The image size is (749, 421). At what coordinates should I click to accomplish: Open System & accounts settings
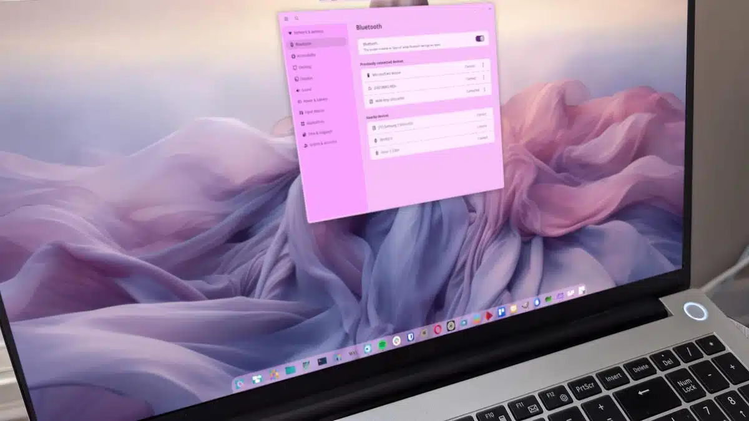(320, 143)
